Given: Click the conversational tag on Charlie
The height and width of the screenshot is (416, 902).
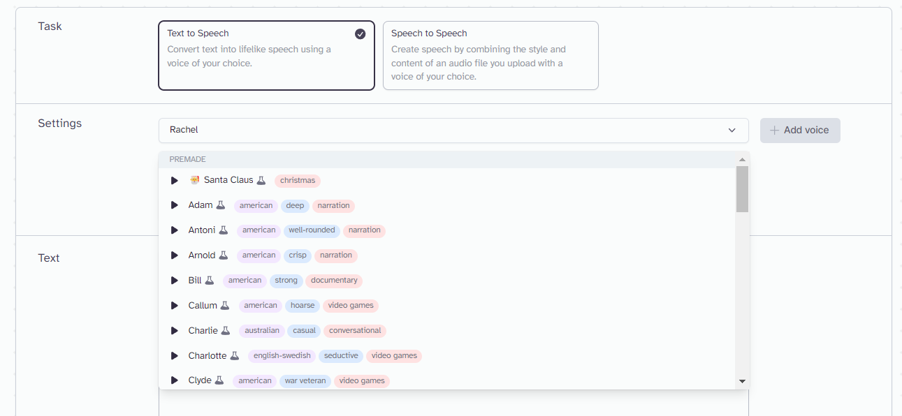Looking at the screenshot, I should coord(355,331).
